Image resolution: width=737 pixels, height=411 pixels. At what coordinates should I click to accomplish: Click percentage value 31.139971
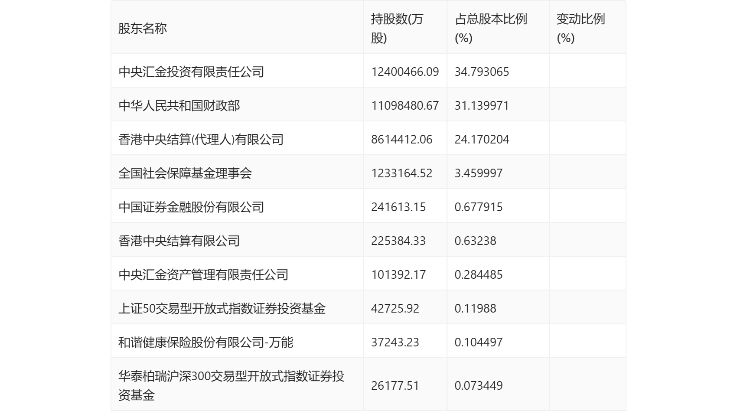482,105
